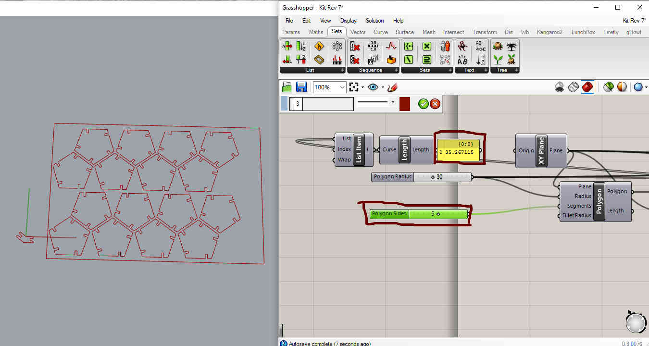The height and width of the screenshot is (346, 649).
Task: Select the Create Set curly-brace icon
Action: tap(409, 46)
